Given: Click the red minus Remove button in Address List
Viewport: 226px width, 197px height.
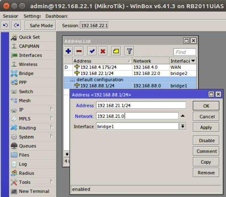Looking at the screenshot, I should [x=79, y=51].
